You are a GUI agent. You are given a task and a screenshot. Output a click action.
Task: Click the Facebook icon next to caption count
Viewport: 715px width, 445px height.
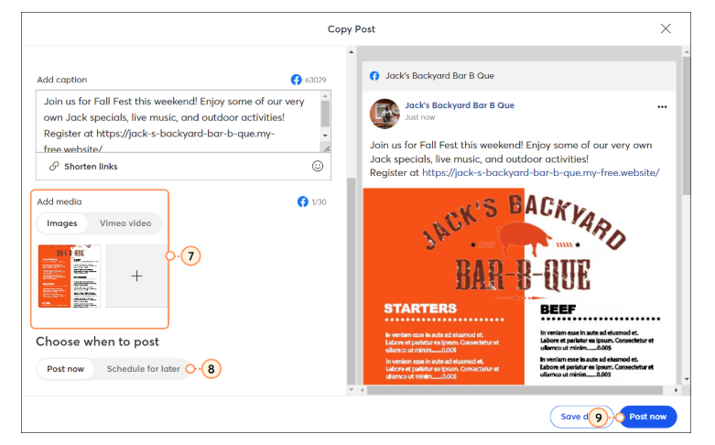296,80
